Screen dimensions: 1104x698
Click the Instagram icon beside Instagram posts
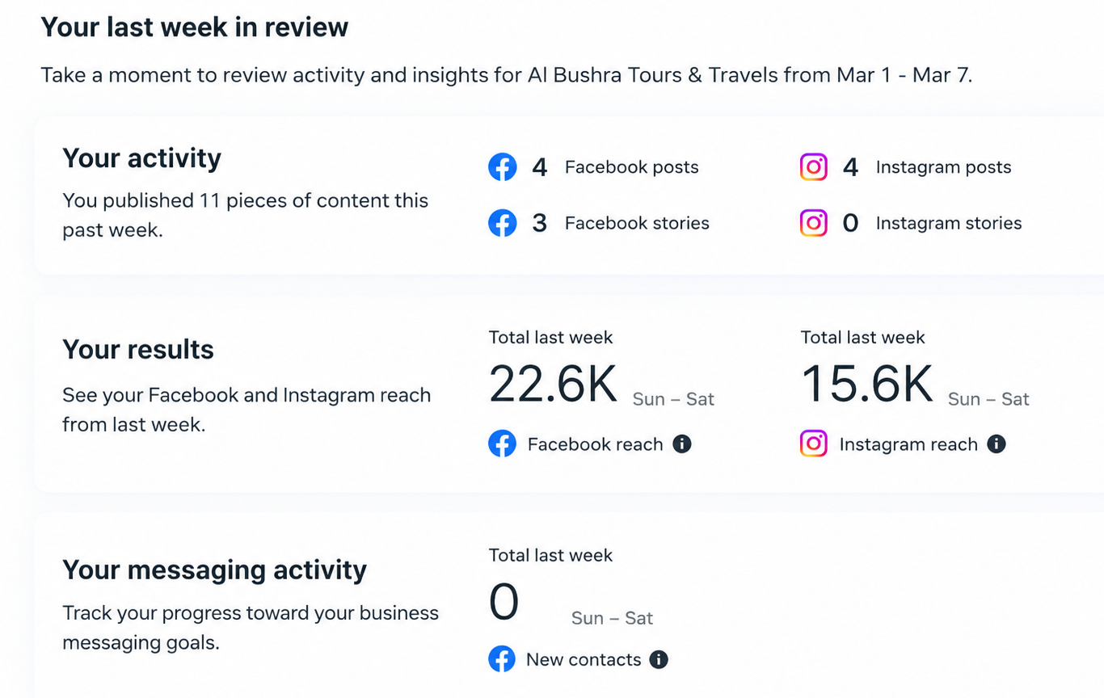coord(814,167)
